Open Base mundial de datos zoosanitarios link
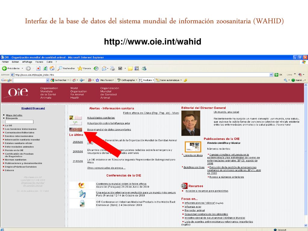Viewport: 308px width, 231px height. tap(109, 130)
